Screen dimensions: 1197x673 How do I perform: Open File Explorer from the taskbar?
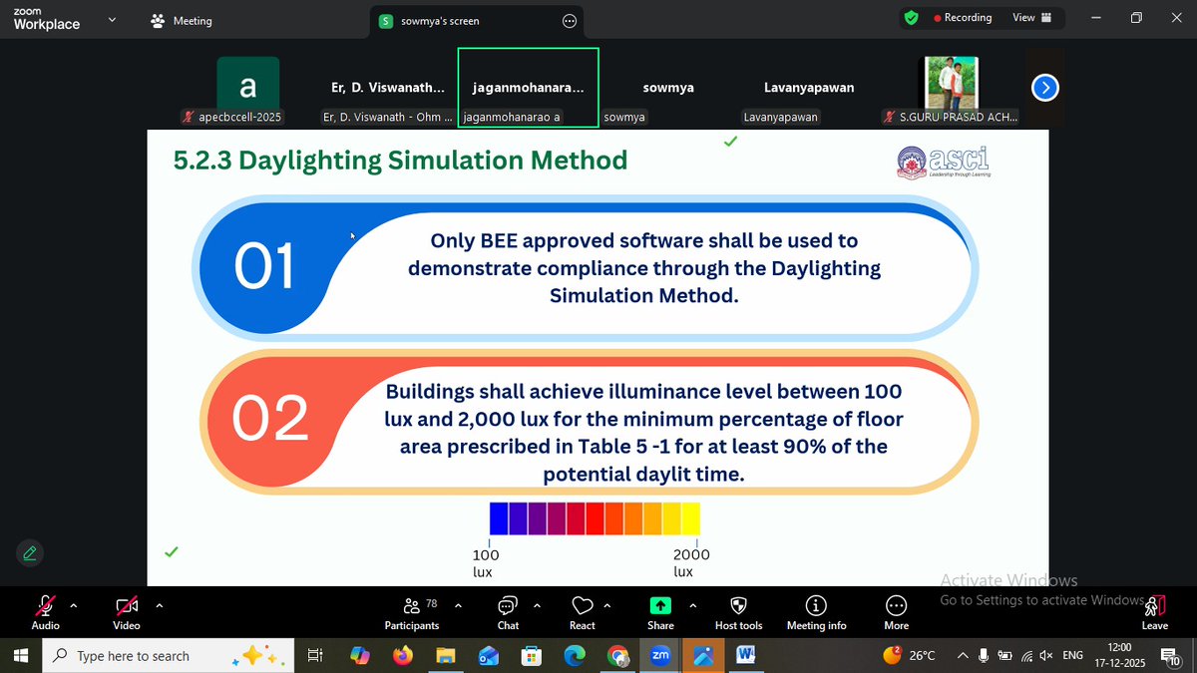pyautogui.click(x=446, y=655)
